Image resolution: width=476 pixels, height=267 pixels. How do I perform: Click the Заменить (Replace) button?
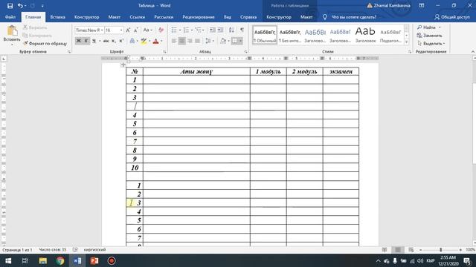click(x=429, y=36)
